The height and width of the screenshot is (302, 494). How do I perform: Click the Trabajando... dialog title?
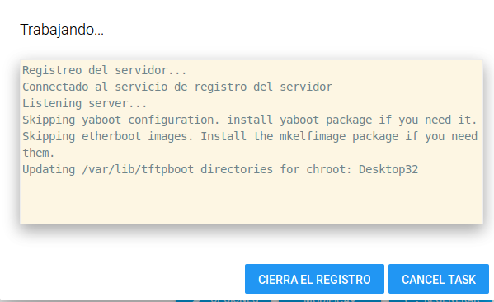[62, 30]
